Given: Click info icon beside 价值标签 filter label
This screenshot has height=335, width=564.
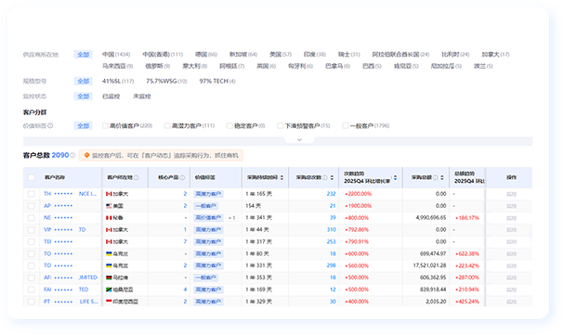Looking at the screenshot, I should pyautogui.click(x=50, y=125).
